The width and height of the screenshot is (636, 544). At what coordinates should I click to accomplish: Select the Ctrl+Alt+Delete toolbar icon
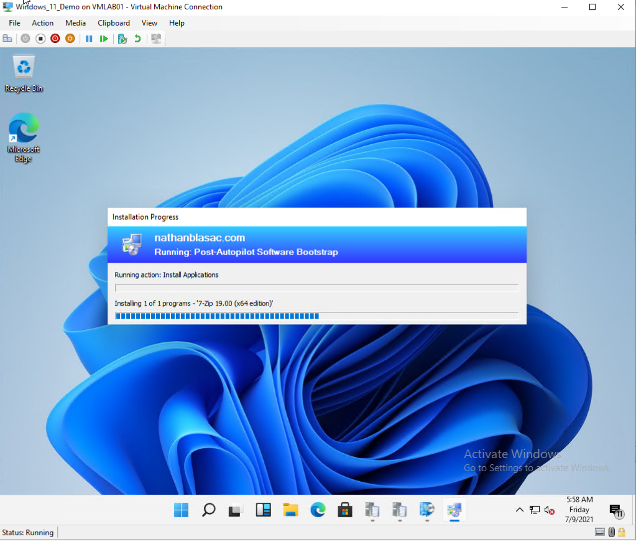(7, 39)
